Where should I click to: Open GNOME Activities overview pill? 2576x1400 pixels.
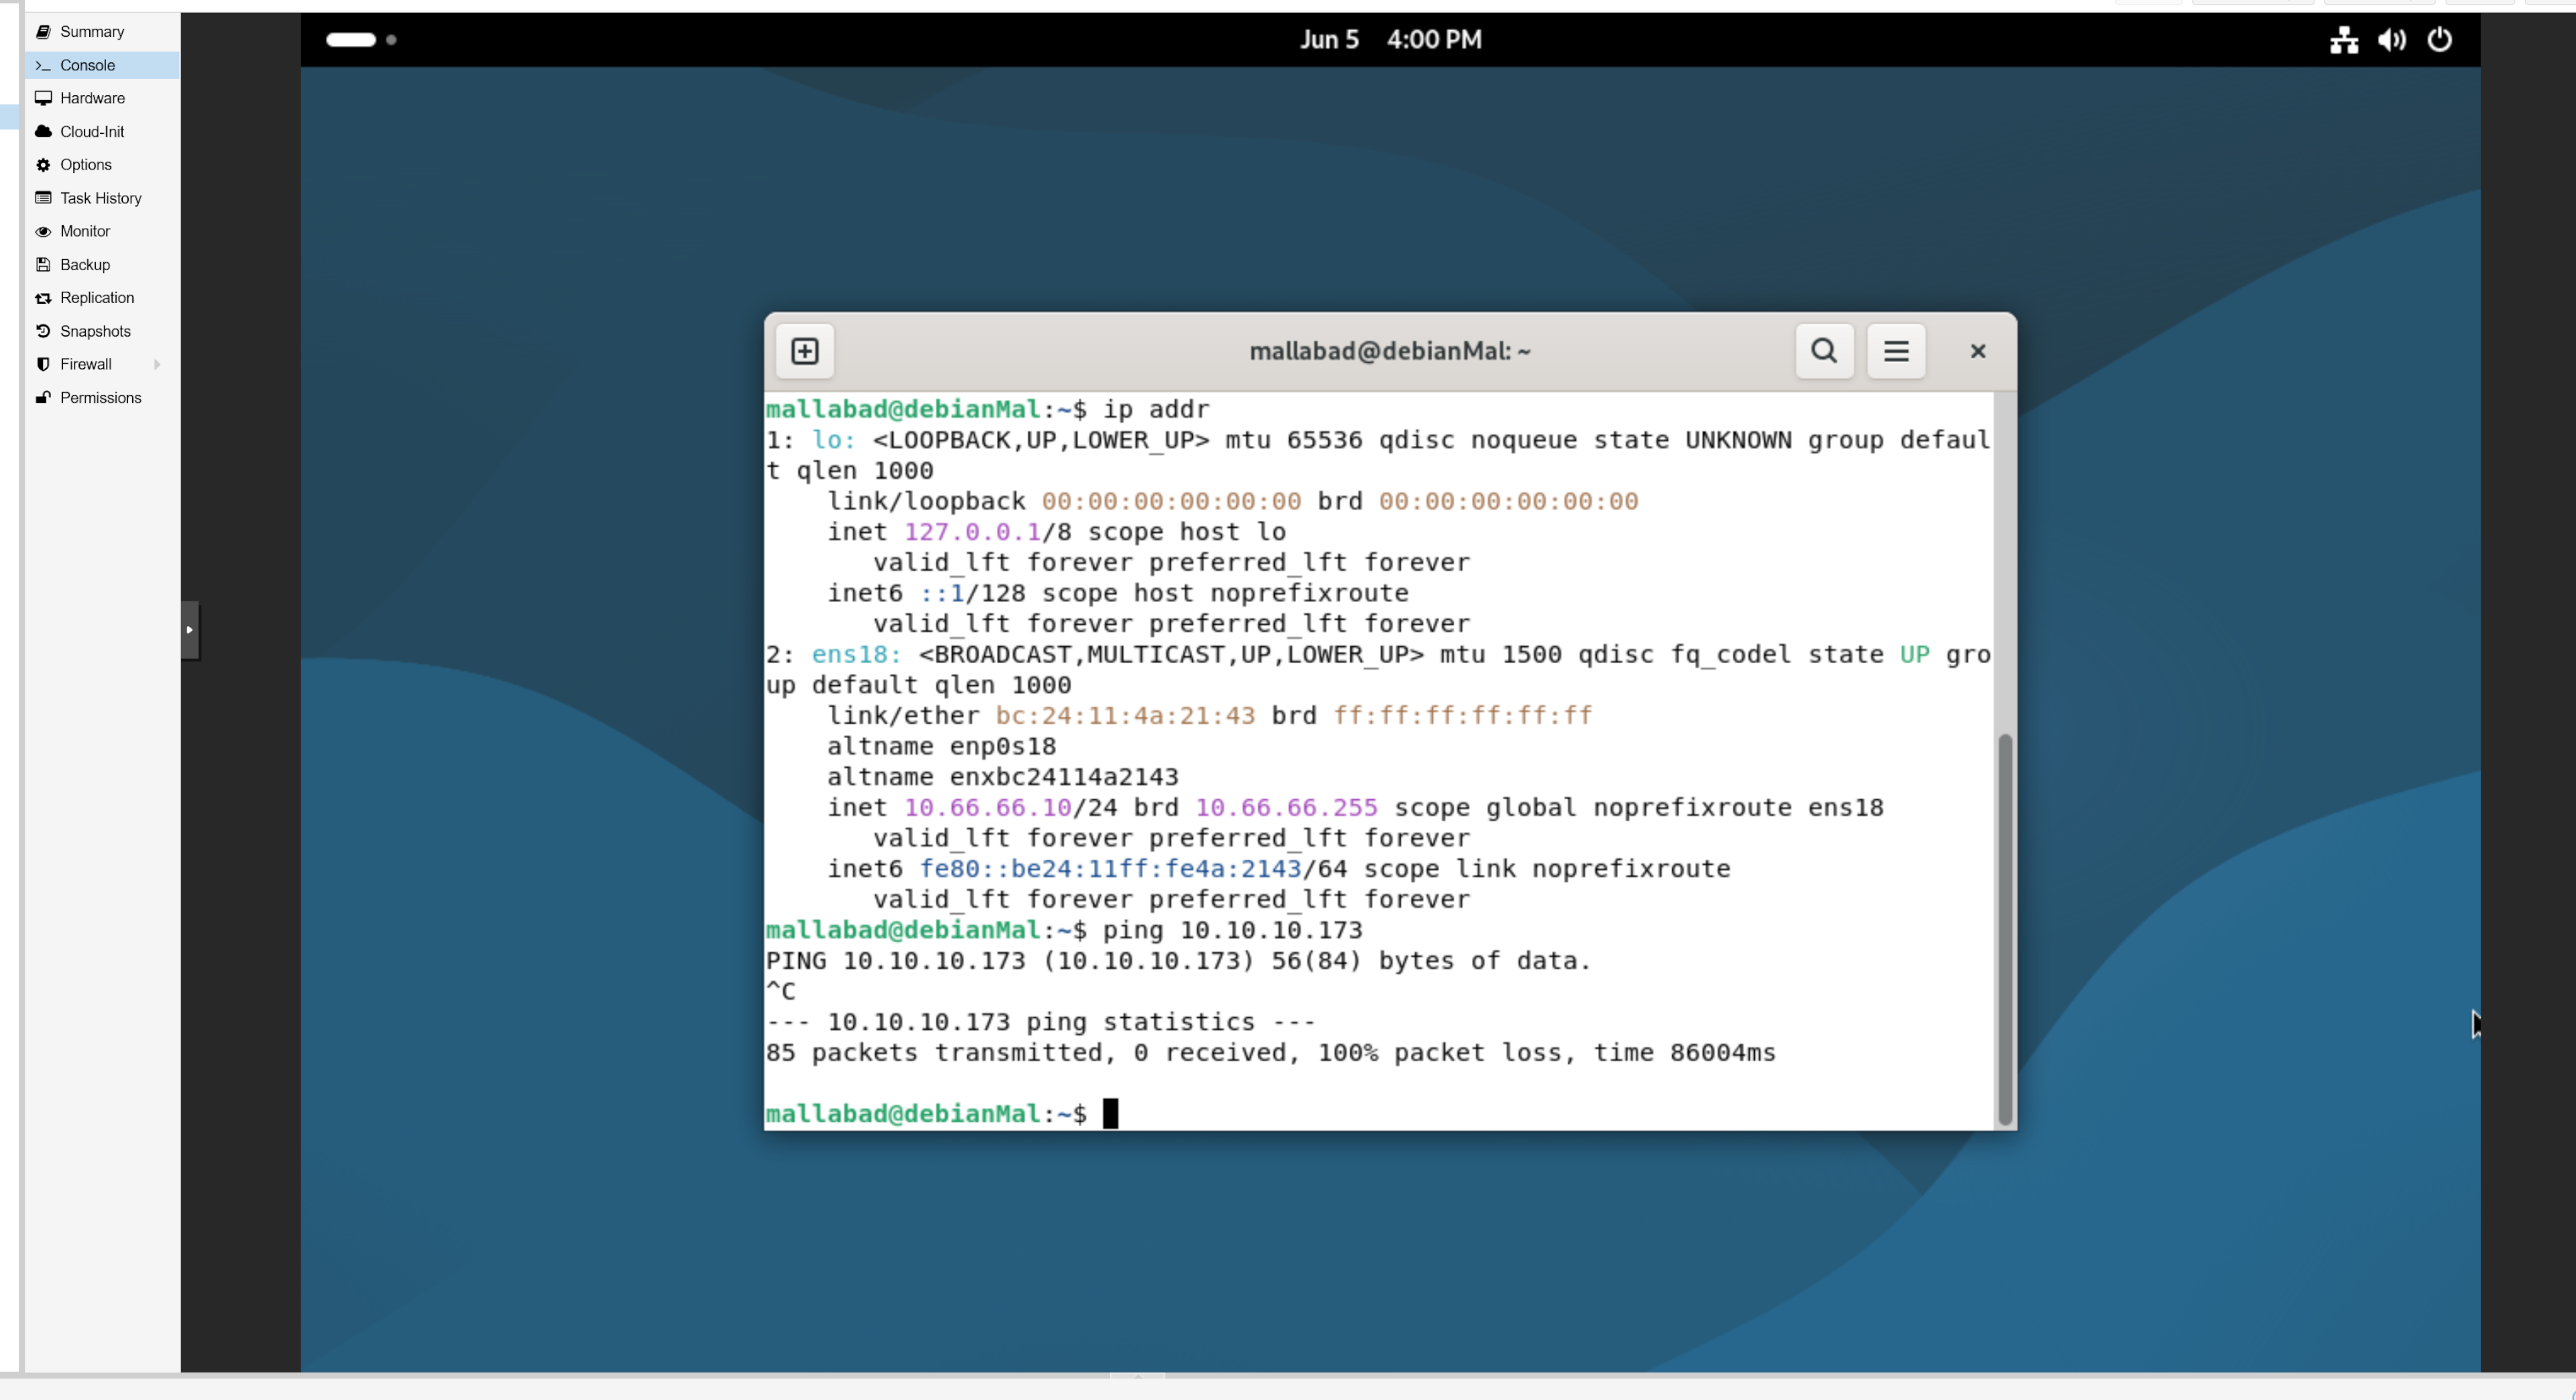[x=351, y=40]
